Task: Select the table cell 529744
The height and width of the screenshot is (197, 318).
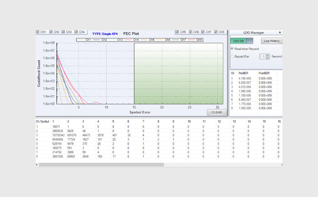Action: tap(57, 144)
